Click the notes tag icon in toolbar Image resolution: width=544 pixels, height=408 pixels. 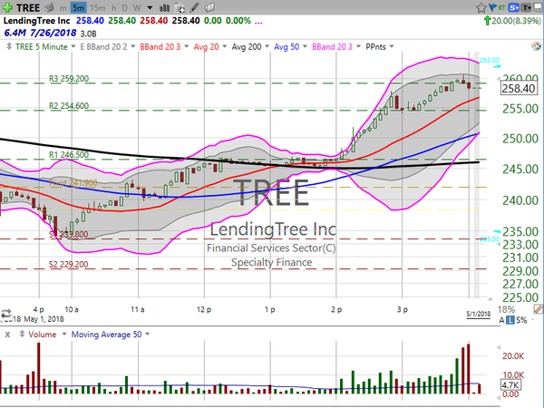tap(209, 7)
